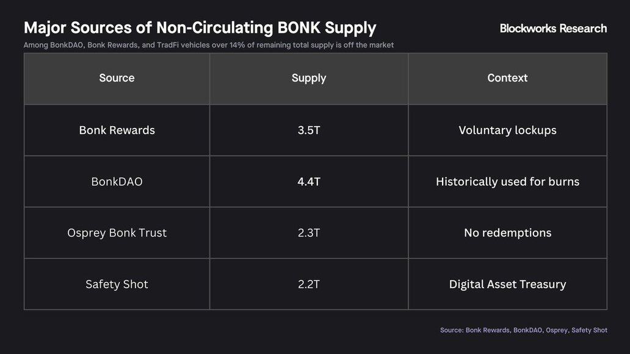Viewport: 630px width, 354px height.
Task: Click the 2.3T supply value
Action: 309,233
